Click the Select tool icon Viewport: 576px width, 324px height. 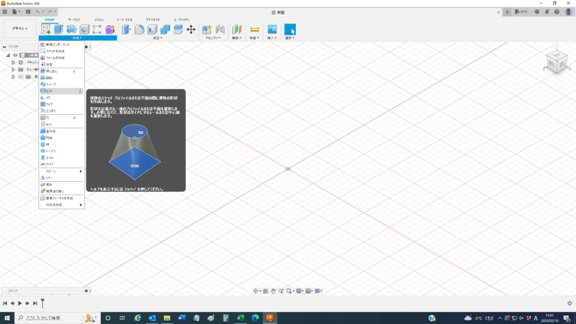click(290, 29)
